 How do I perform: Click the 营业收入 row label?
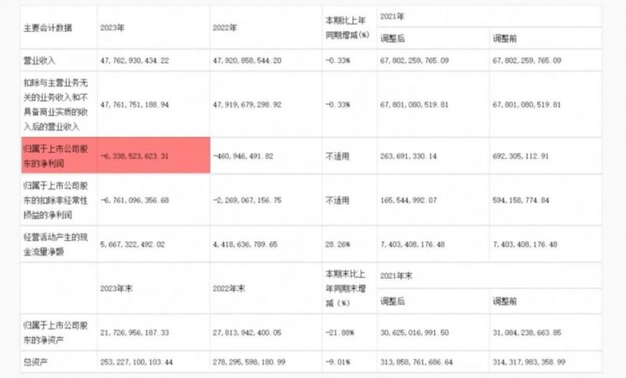pos(39,61)
